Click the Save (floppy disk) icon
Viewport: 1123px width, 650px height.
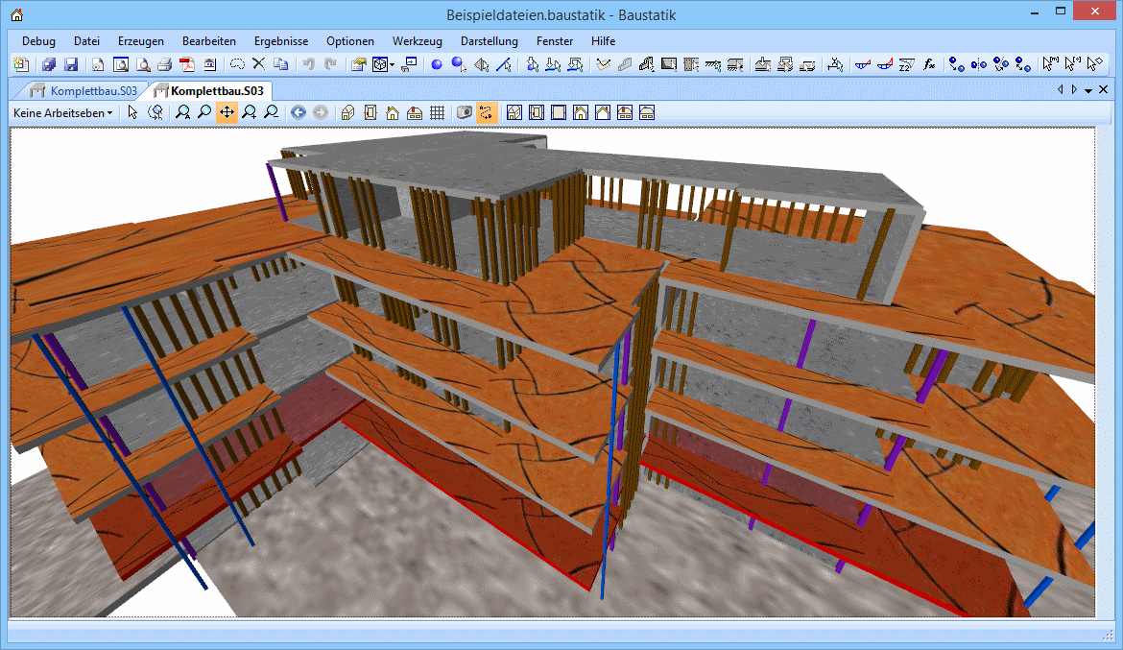[x=71, y=65]
